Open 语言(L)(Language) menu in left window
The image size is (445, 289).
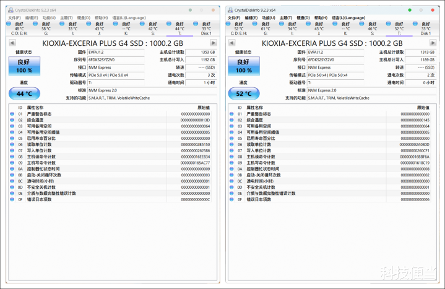[x=129, y=18]
